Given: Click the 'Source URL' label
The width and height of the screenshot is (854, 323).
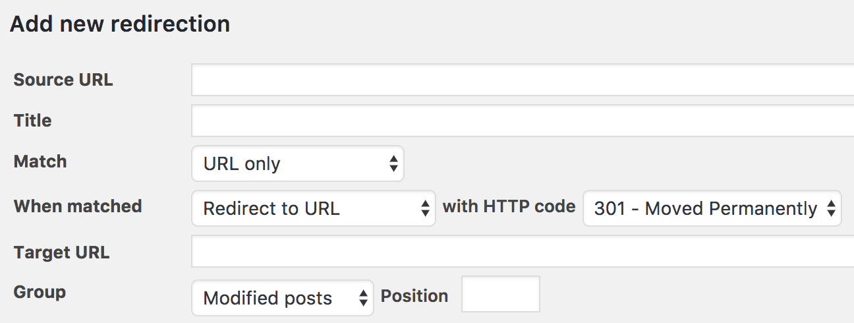Looking at the screenshot, I should [63, 80].
